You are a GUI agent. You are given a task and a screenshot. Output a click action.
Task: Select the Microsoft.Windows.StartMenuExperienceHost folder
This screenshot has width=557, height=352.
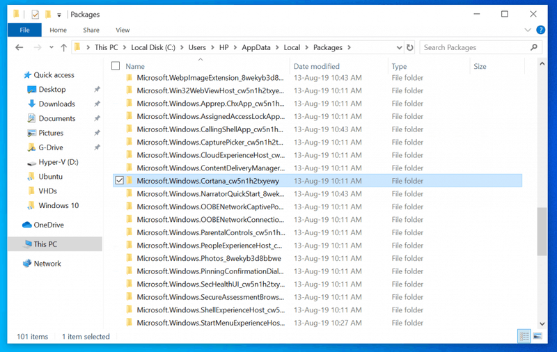point(211,323)
